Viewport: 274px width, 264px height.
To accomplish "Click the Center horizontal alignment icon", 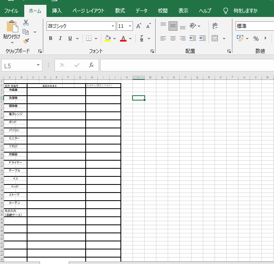I will [x=173, y=38].
